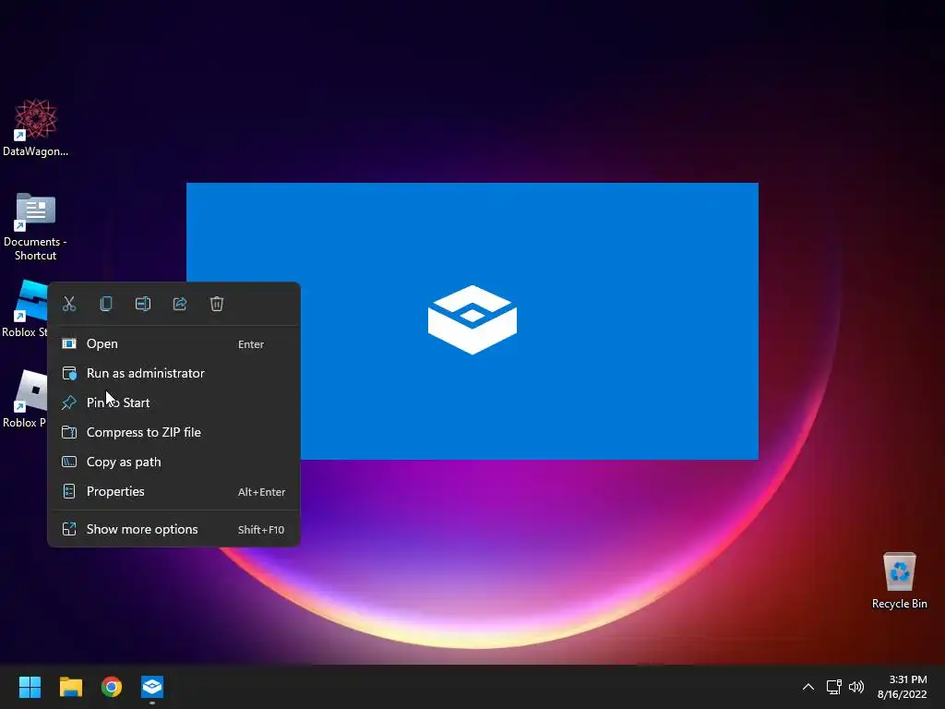Screen dimensions: 945x709
Task: Click Show more options entry
Action: 173,529
